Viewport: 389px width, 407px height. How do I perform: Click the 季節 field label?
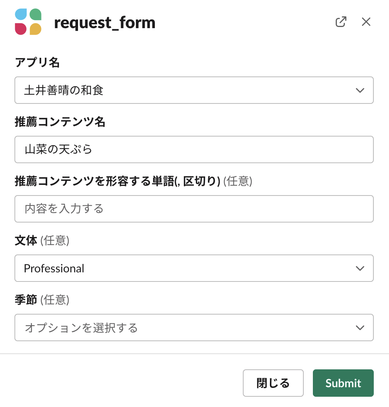point(26,300)
